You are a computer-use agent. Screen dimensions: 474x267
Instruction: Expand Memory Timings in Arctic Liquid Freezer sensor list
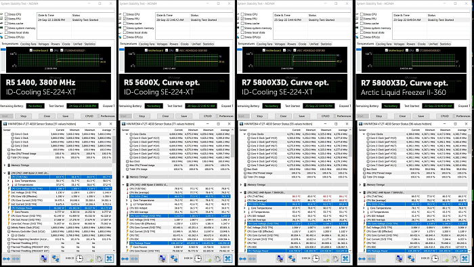(360, 184)
